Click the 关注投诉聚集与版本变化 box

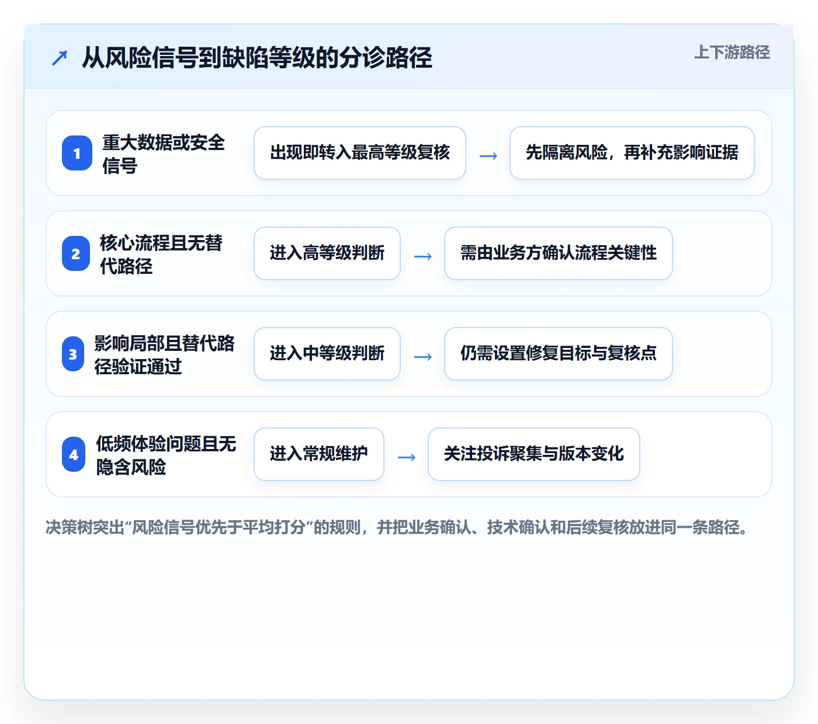coord(534,454)
